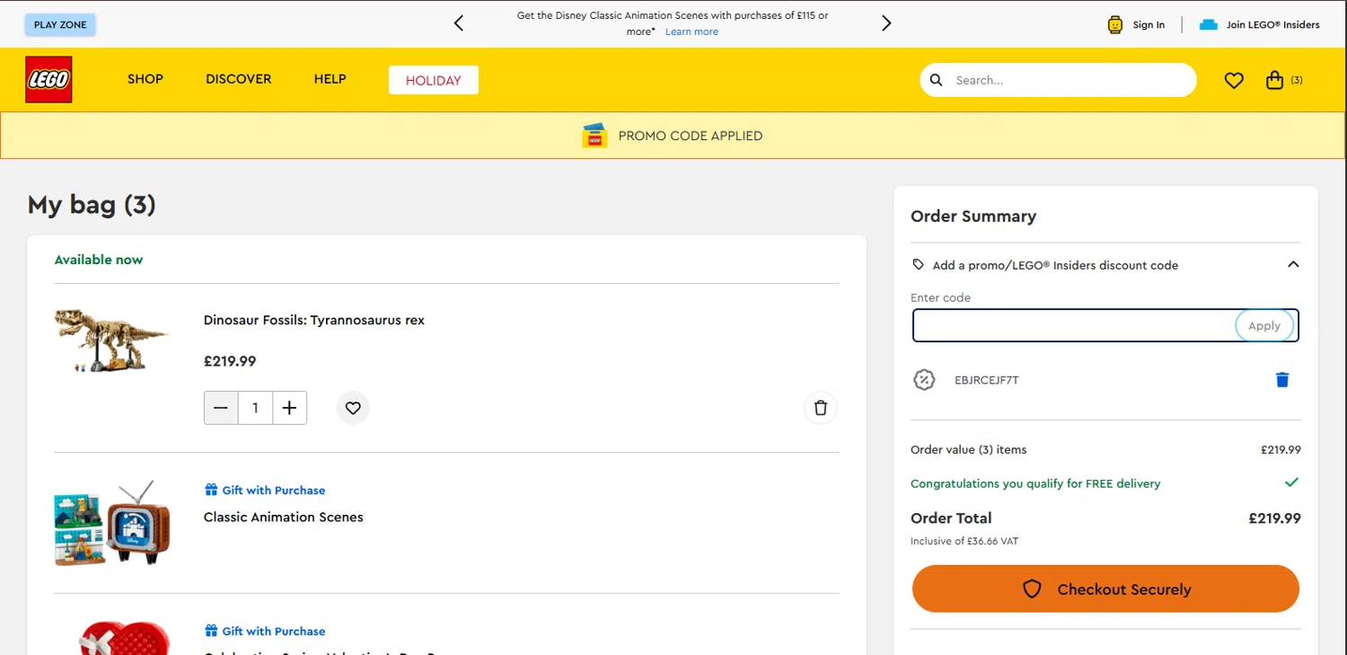The image size is (1347, 655).
Task: Click the Learn more link
Action: click(691, 31)
